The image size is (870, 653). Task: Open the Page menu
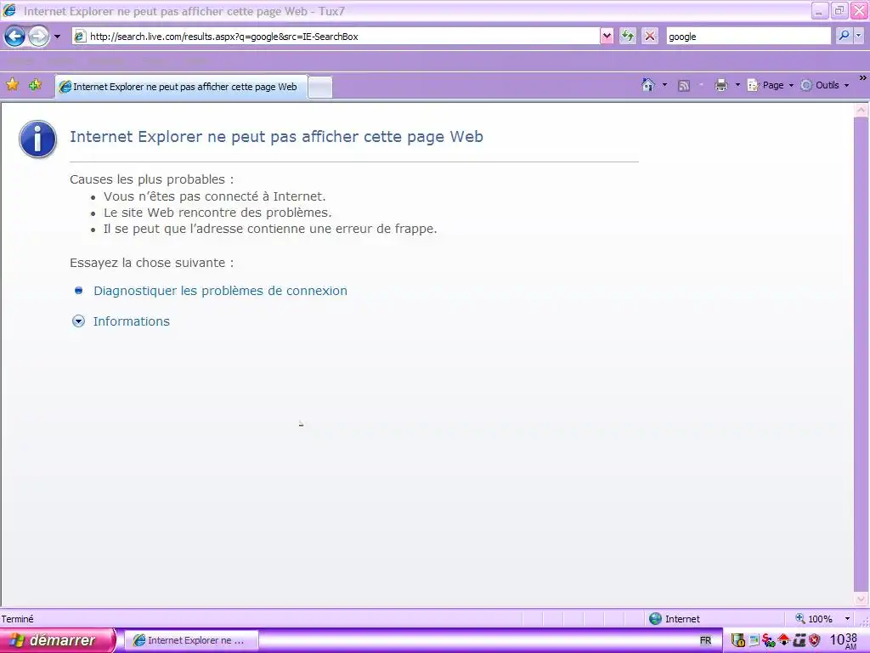771,85
